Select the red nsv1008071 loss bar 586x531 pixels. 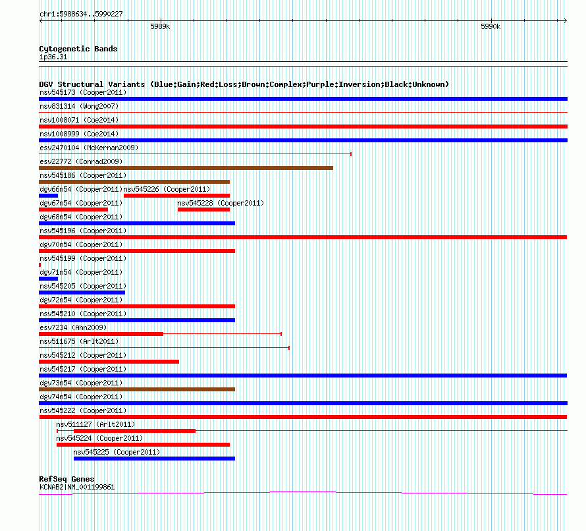[303, 126]
